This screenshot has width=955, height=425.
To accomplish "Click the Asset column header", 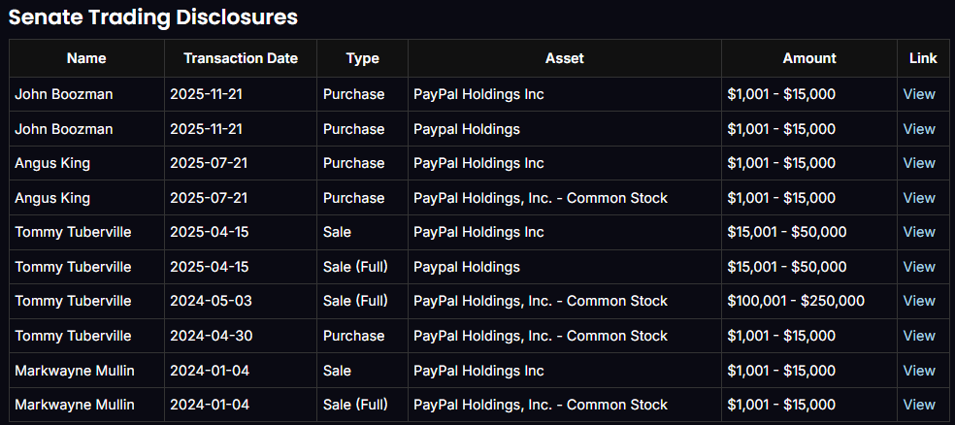I will point(564,58).
